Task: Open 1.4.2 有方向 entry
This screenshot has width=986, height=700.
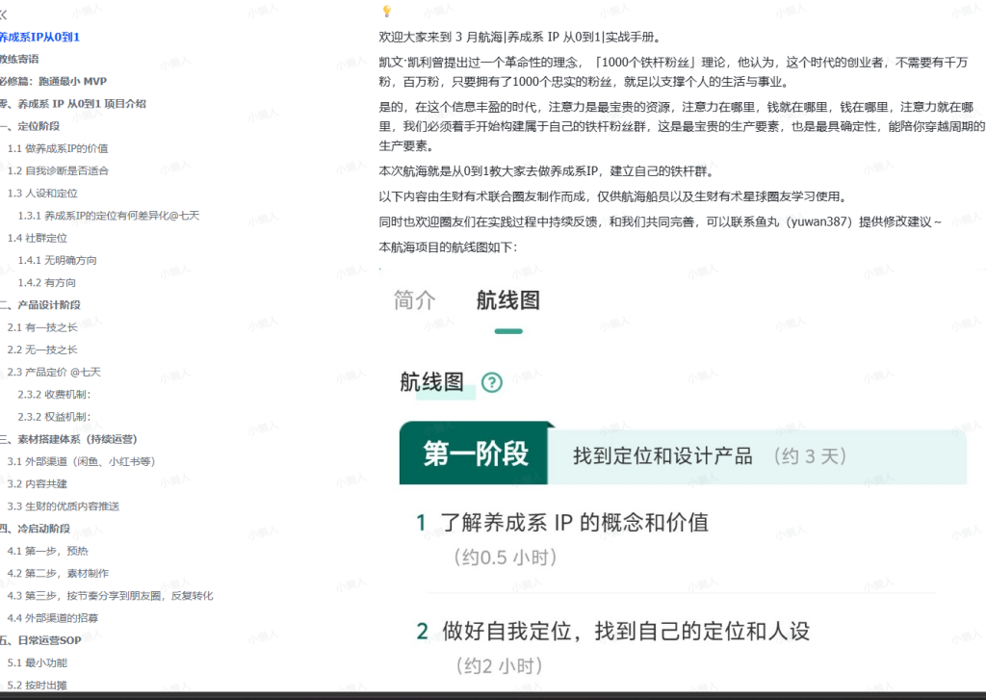Action: pyautogui.click(x=47, y=283)
